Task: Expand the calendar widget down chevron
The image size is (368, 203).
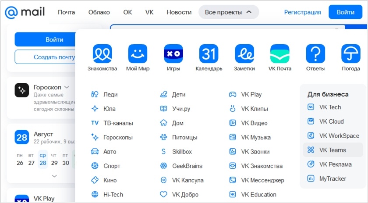Action: coord(54,176)
